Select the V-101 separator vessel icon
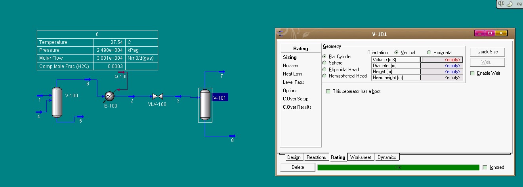 205,105
